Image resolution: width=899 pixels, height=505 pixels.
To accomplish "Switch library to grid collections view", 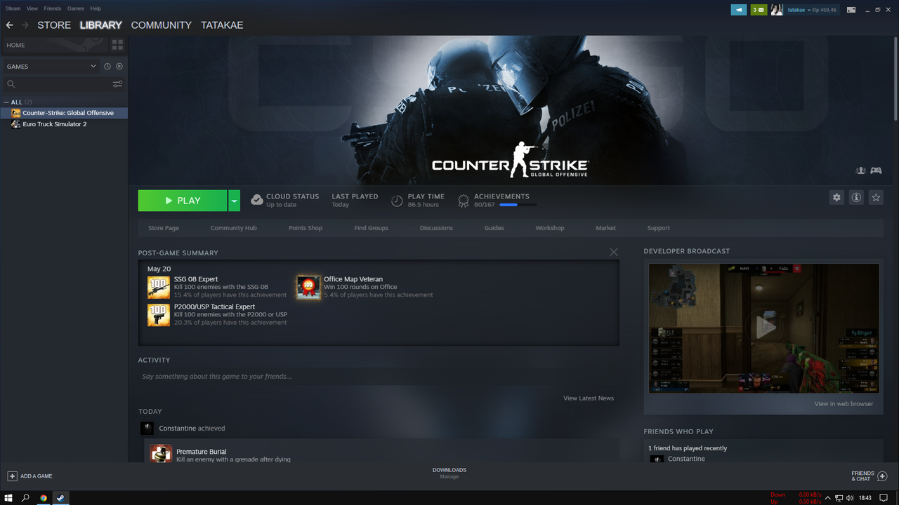I will [x=117, y=45].
